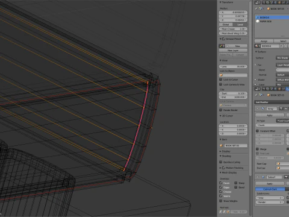Toggle Subsurf modifier render visibility icon
Screen dimensions: 289x217
tap(286, 177)
